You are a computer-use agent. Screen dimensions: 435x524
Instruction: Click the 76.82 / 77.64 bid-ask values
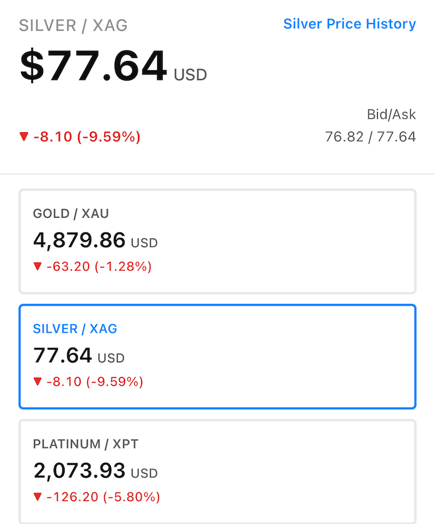[x=370, y=137]
